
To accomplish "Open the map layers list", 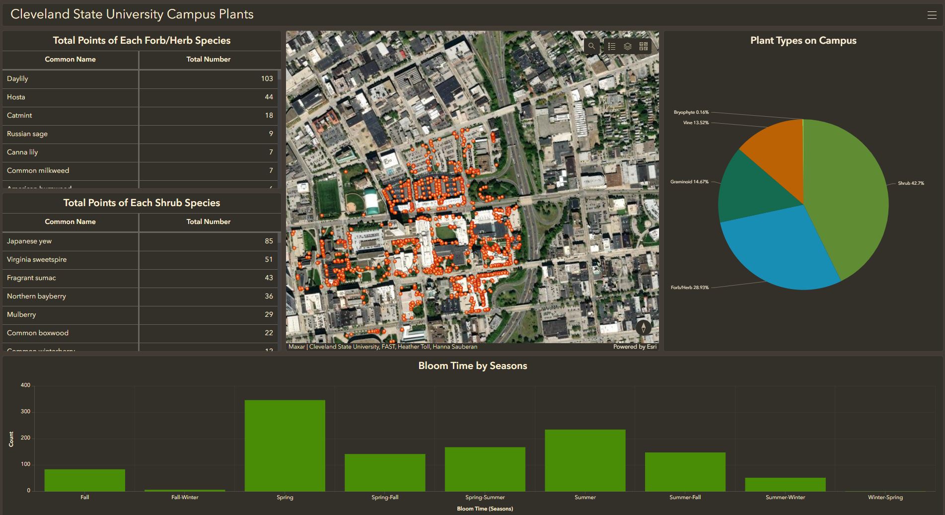I will pos(628,46).
